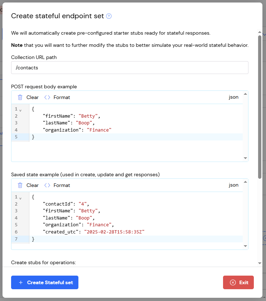Collapse line 1 fold arrow in Saved state editor
The width and height of the screenshot is (266, 301).
pyautogui.click(x=20, y=198)
